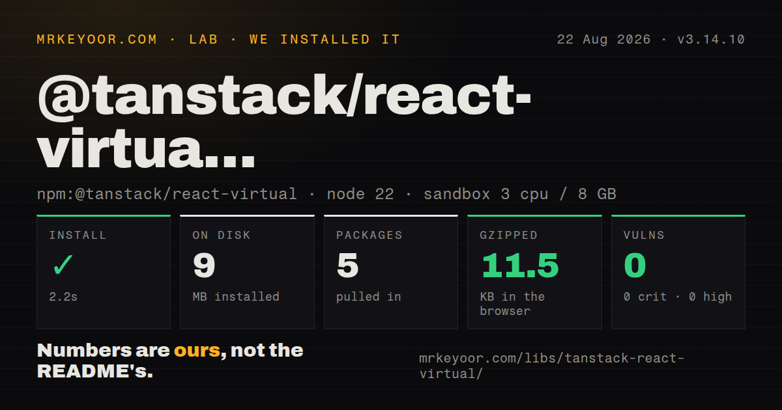Click the large 9 on-disk value

click(x=204, y=266)
